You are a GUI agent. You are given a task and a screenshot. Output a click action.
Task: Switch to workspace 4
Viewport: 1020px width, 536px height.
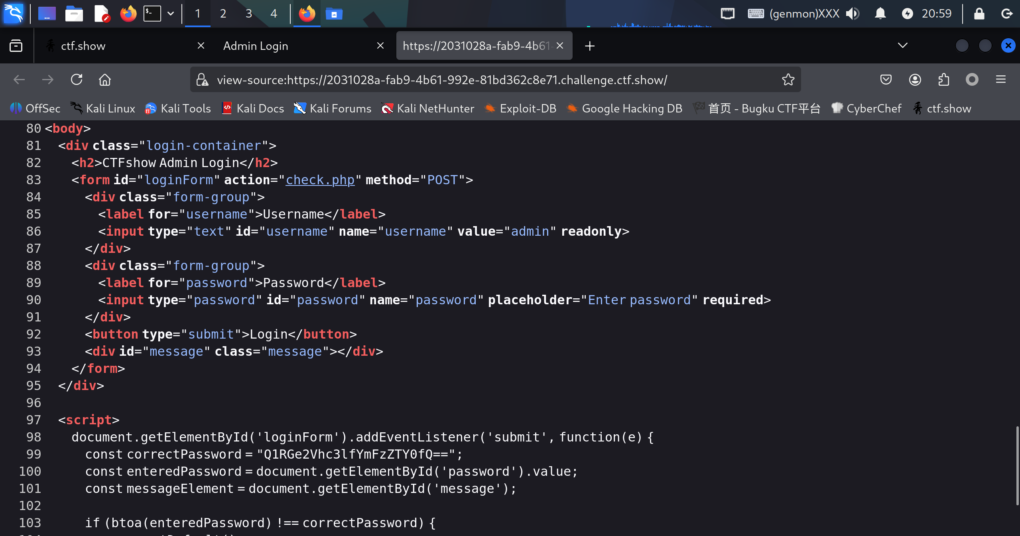pyautogui.click(x=274, y=14)
